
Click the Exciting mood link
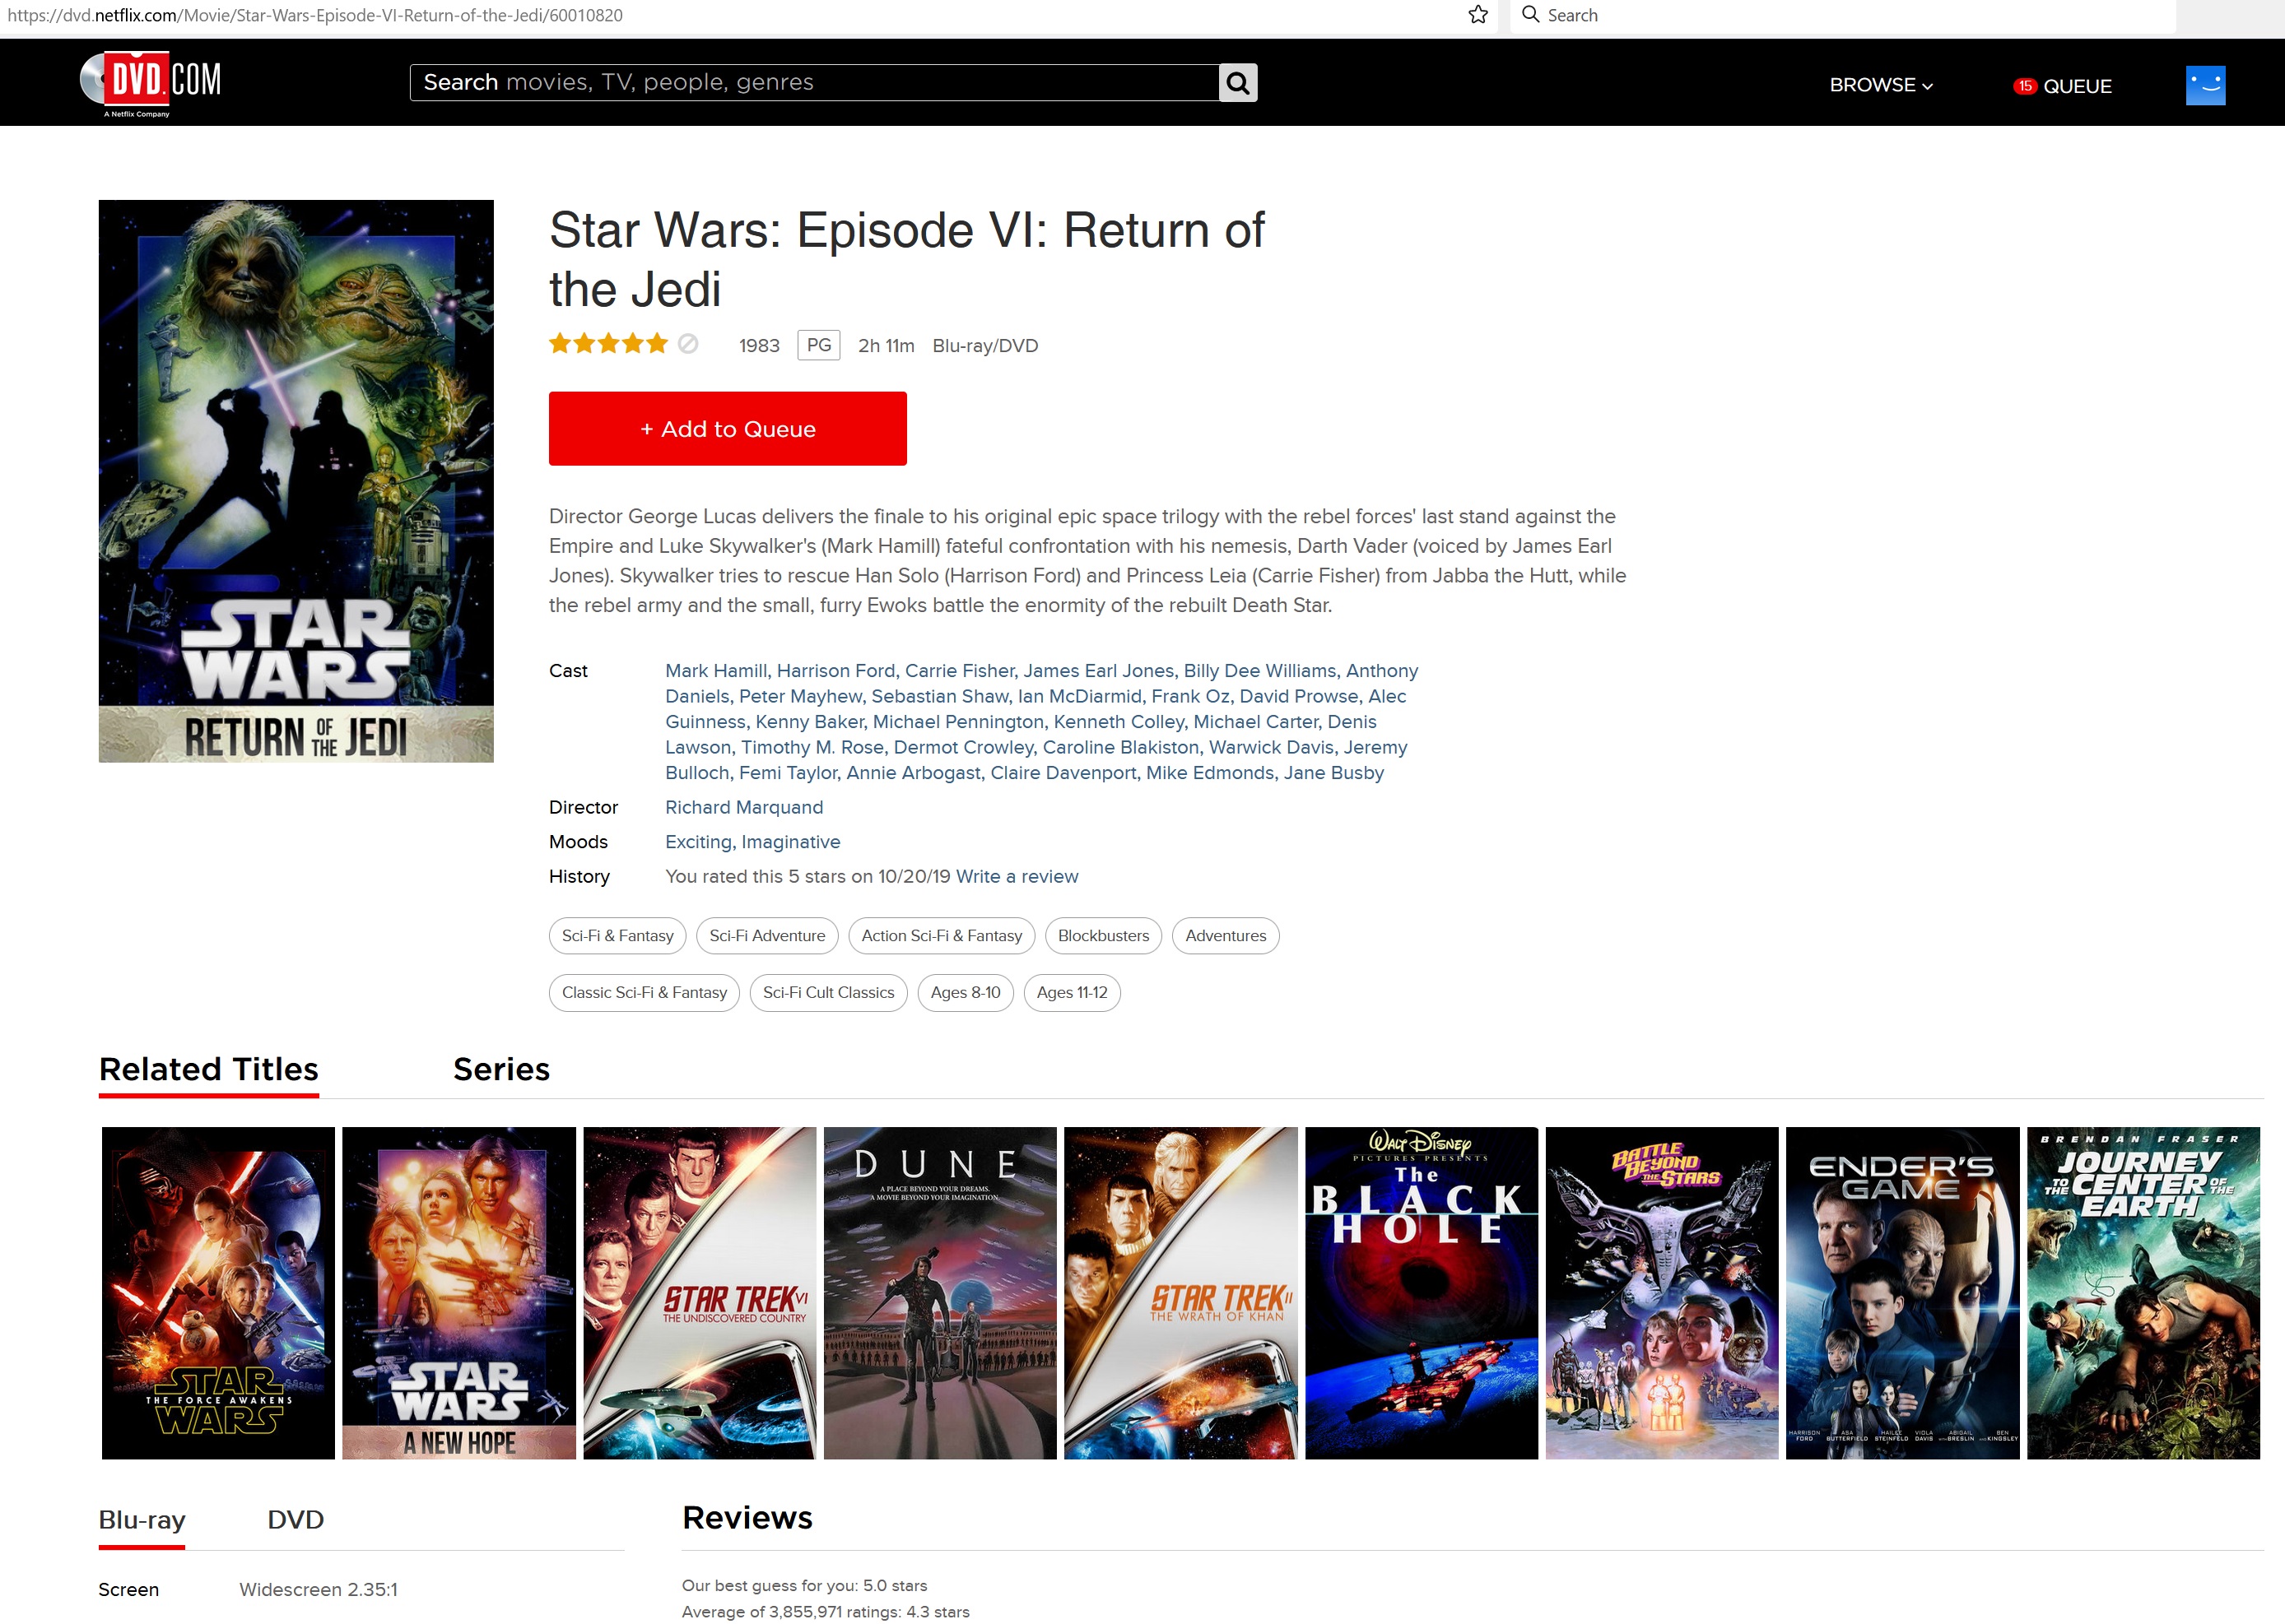click(x=698, y=842)
